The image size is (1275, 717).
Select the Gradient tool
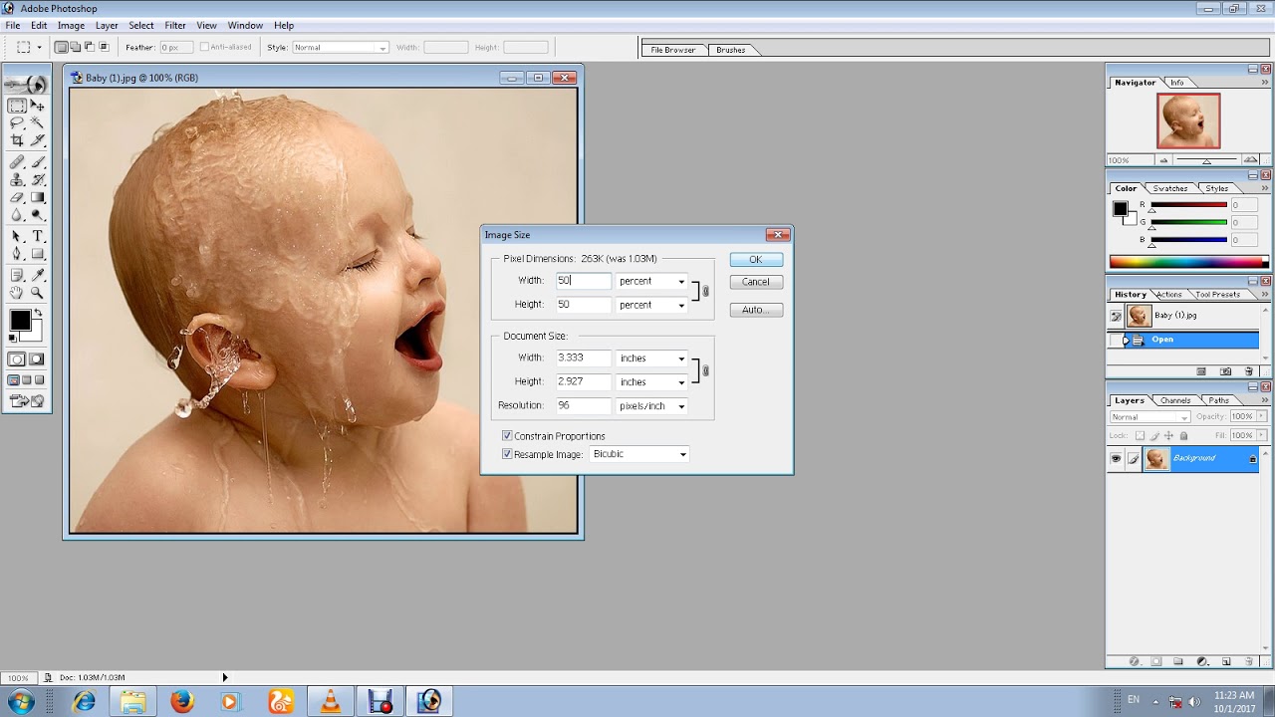point(38,197)
